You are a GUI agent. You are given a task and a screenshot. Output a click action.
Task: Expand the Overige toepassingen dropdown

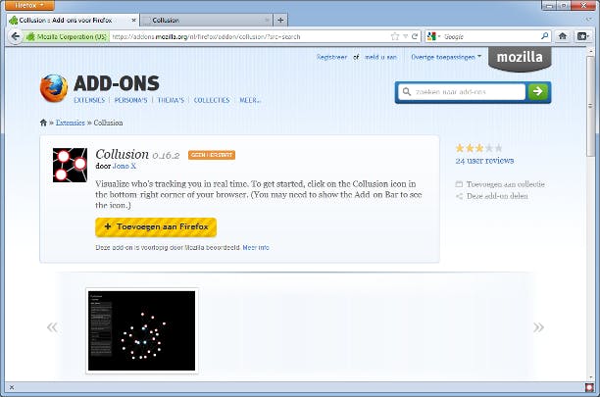pos(446,57)
